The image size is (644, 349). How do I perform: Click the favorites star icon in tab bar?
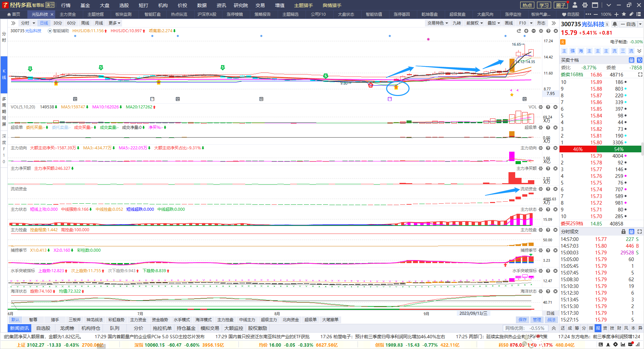624,14
